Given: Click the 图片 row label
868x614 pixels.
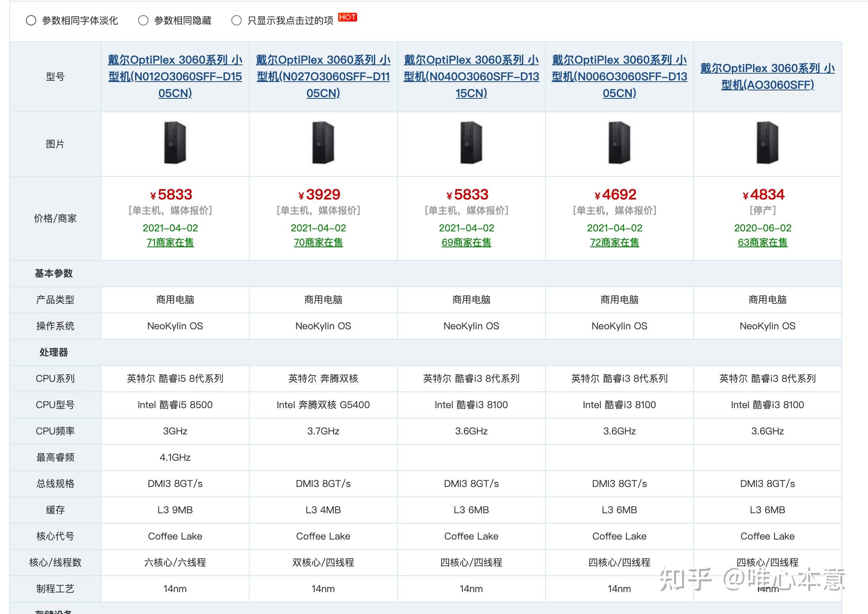Looking at the screenshot, I should 55,144.
